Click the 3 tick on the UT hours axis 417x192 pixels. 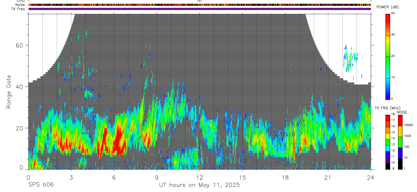pos(71,177)
